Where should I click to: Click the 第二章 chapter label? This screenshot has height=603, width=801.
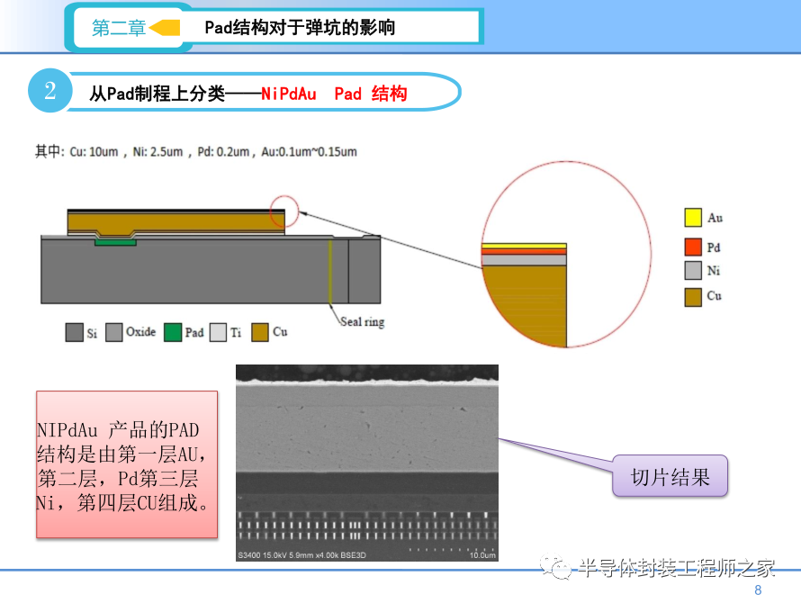(x=118, y=28)
